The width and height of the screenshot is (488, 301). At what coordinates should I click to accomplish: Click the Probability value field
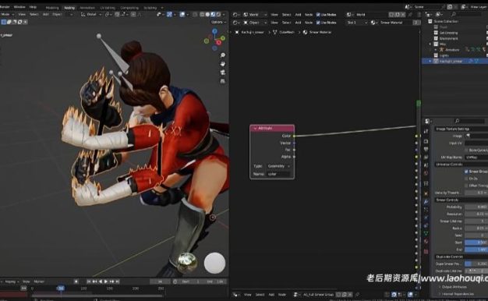476,207
